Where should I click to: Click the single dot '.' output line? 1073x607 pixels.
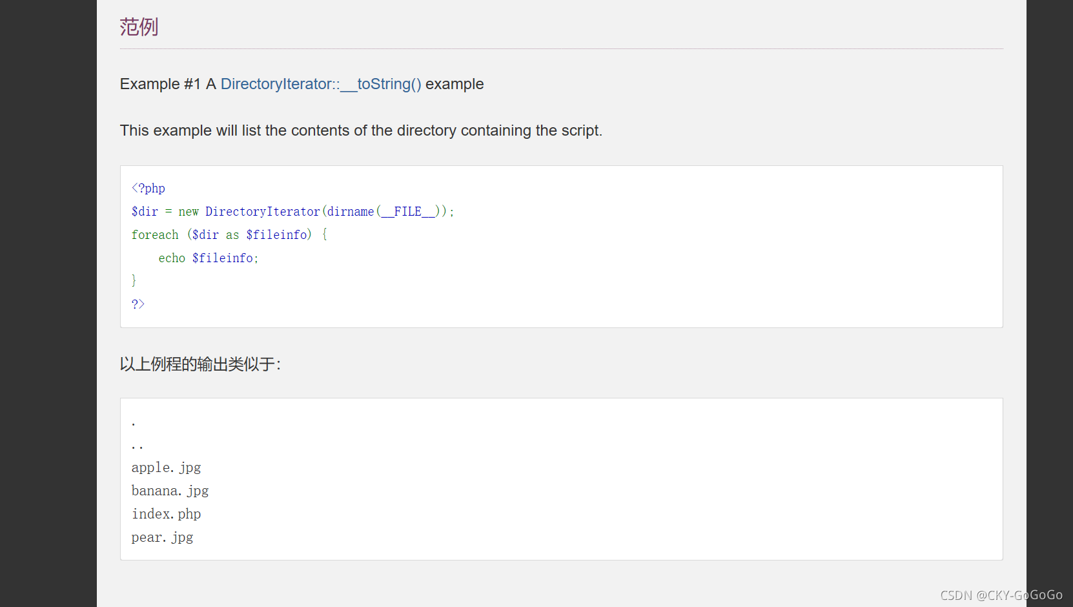click(134, 424)
